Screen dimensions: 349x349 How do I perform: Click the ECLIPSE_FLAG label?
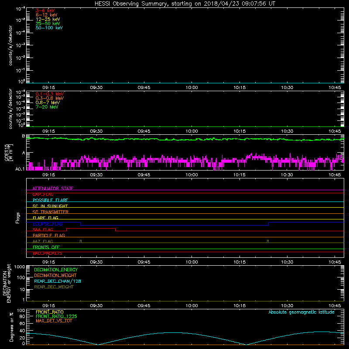click(x=48, y=224)
